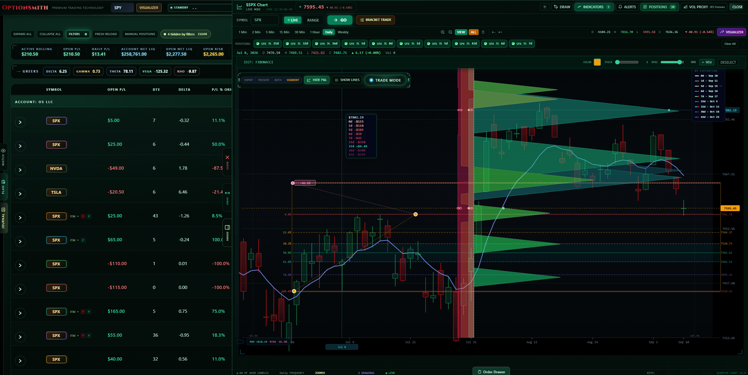748x375 pixels.
Task: Open the Order Drawer
Action: [x=491, y=371]
